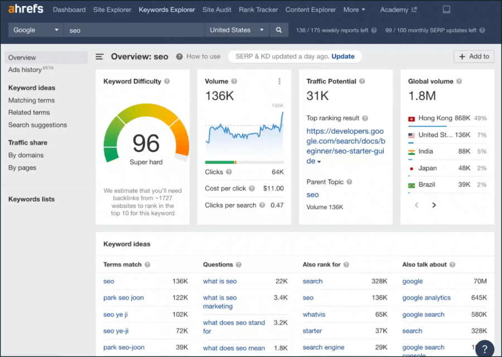Click the Update SERP link
Image resolution: width=502 pixels, height=357 pixels.
[x=343, y=56]
